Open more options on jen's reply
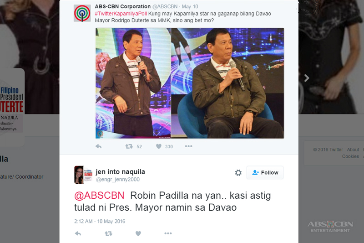Screen dimensions: 364x243 tap(168, 233)
